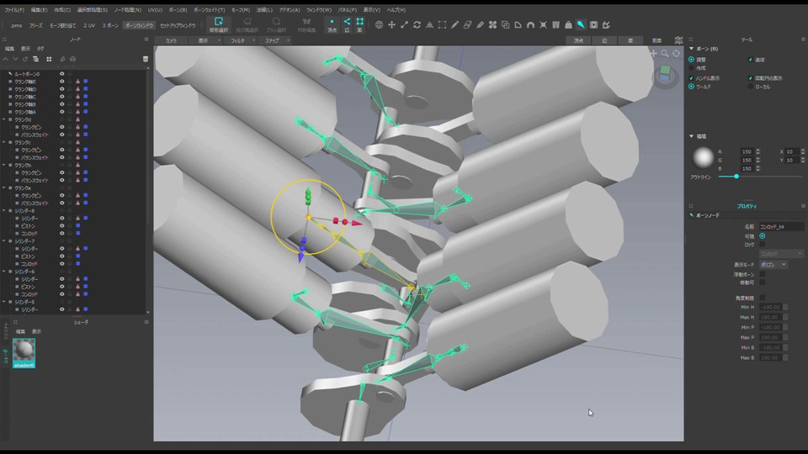808x454 pixels.
Task: Click the 辺 edge mode icon
Action: pos(346,24)
